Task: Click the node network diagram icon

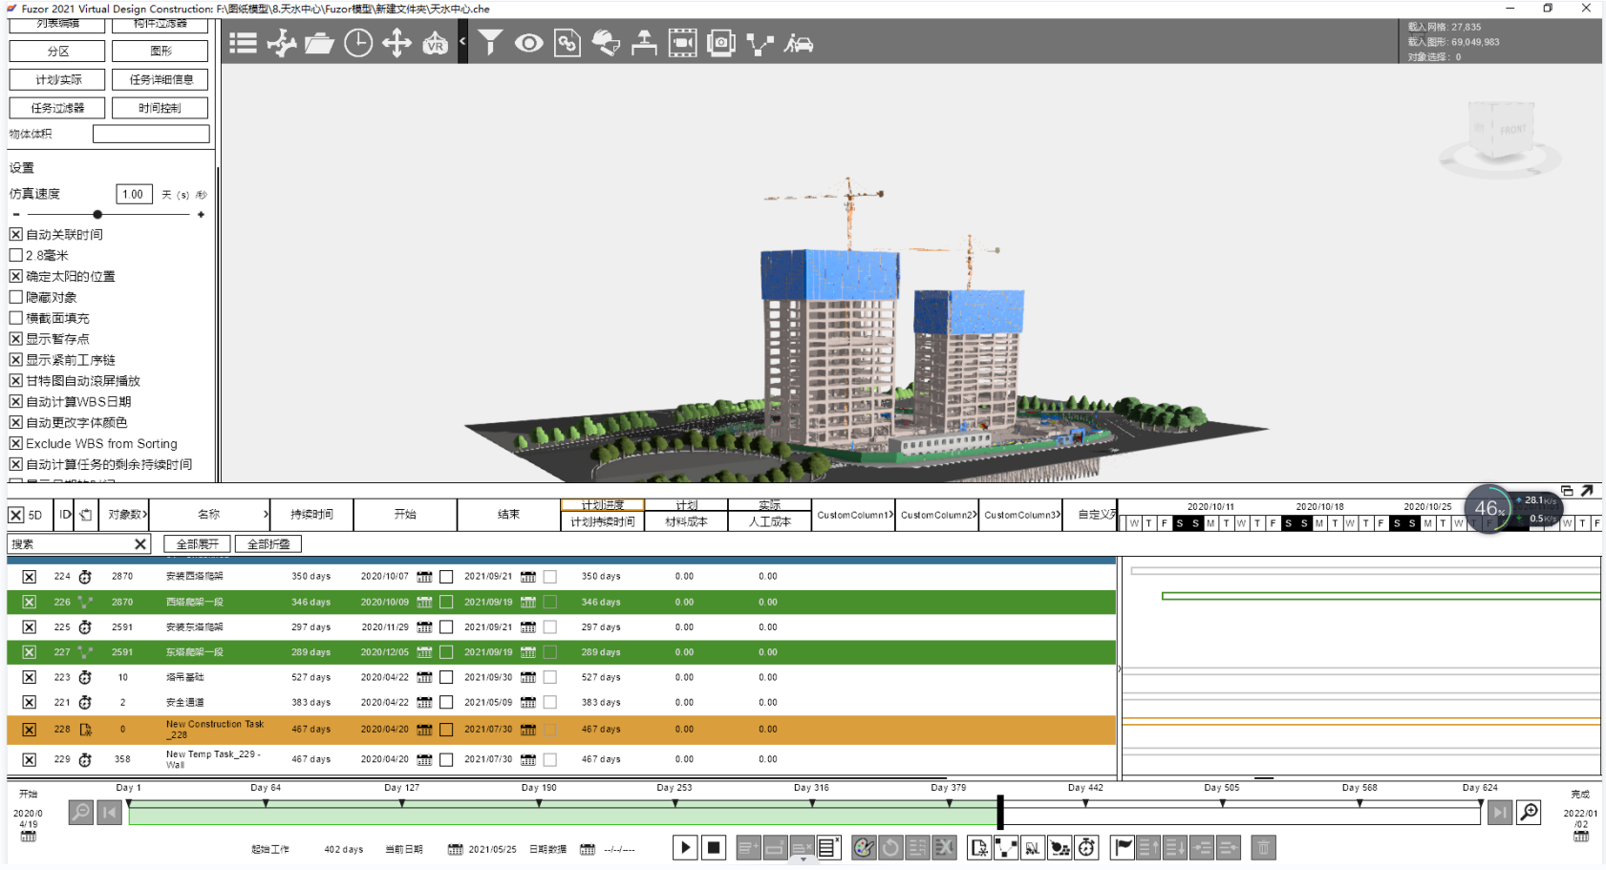Action: [760, 44]
